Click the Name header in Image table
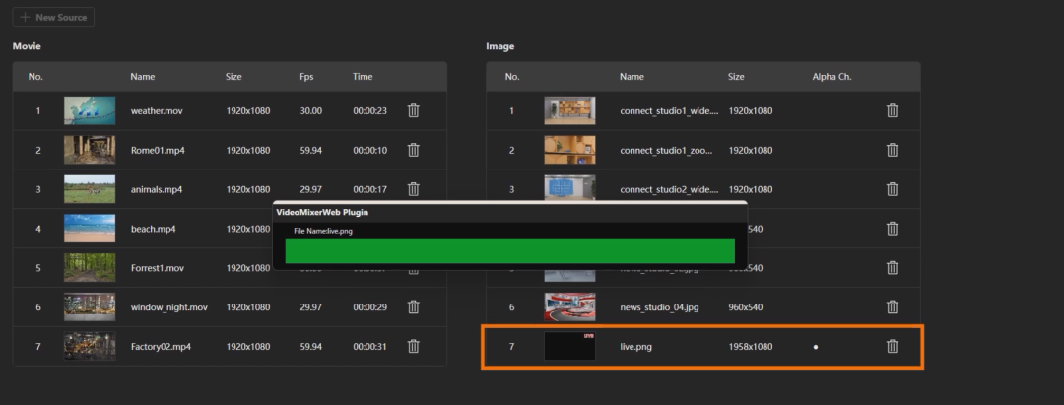1064x405 pixels. 632,77
